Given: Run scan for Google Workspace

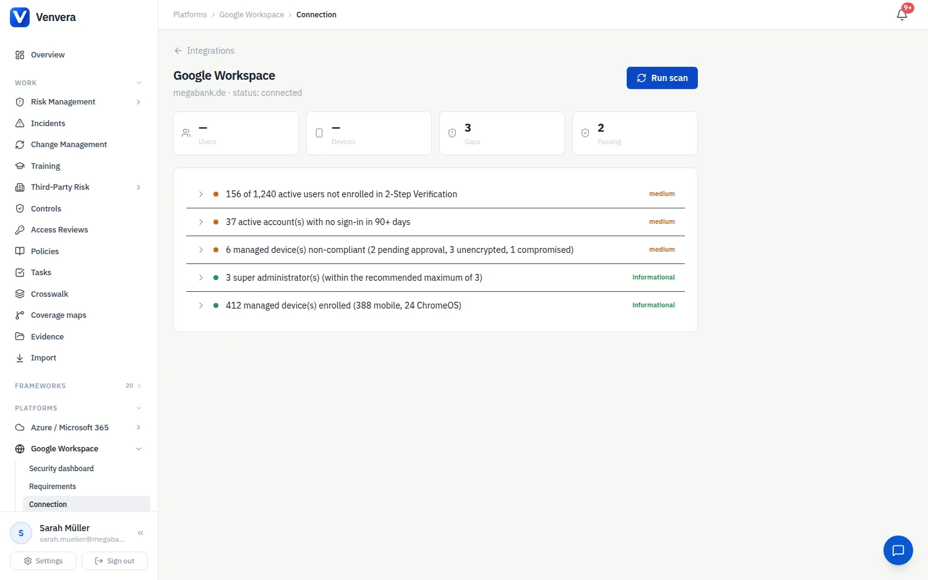Looking at the screenshot, I should coord(662,78).
